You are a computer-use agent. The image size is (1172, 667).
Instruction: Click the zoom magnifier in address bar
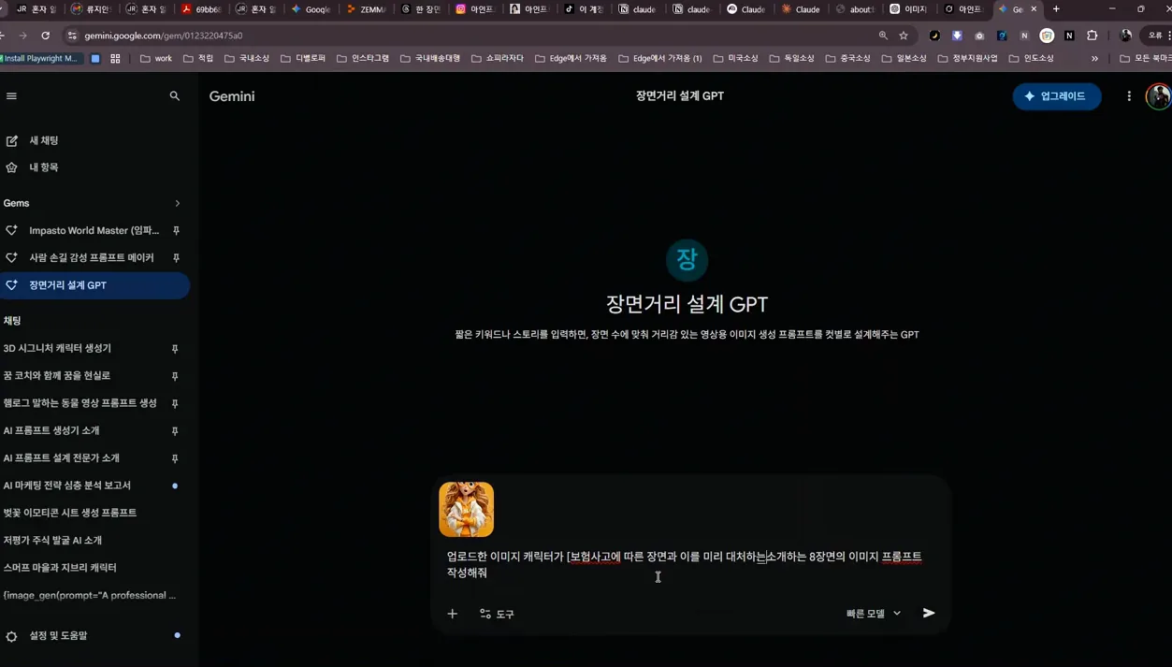883,36
